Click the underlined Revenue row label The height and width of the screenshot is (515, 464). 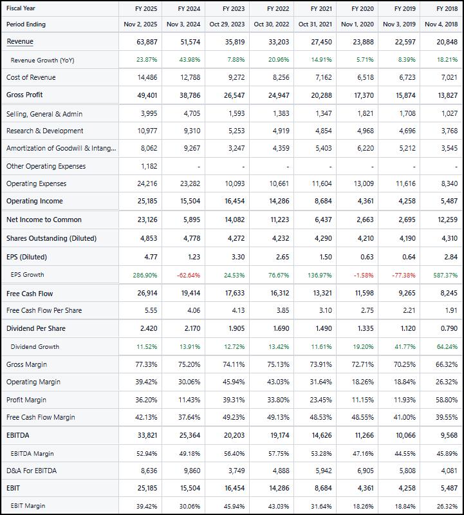pyautogui.click(x=20, y=42)
